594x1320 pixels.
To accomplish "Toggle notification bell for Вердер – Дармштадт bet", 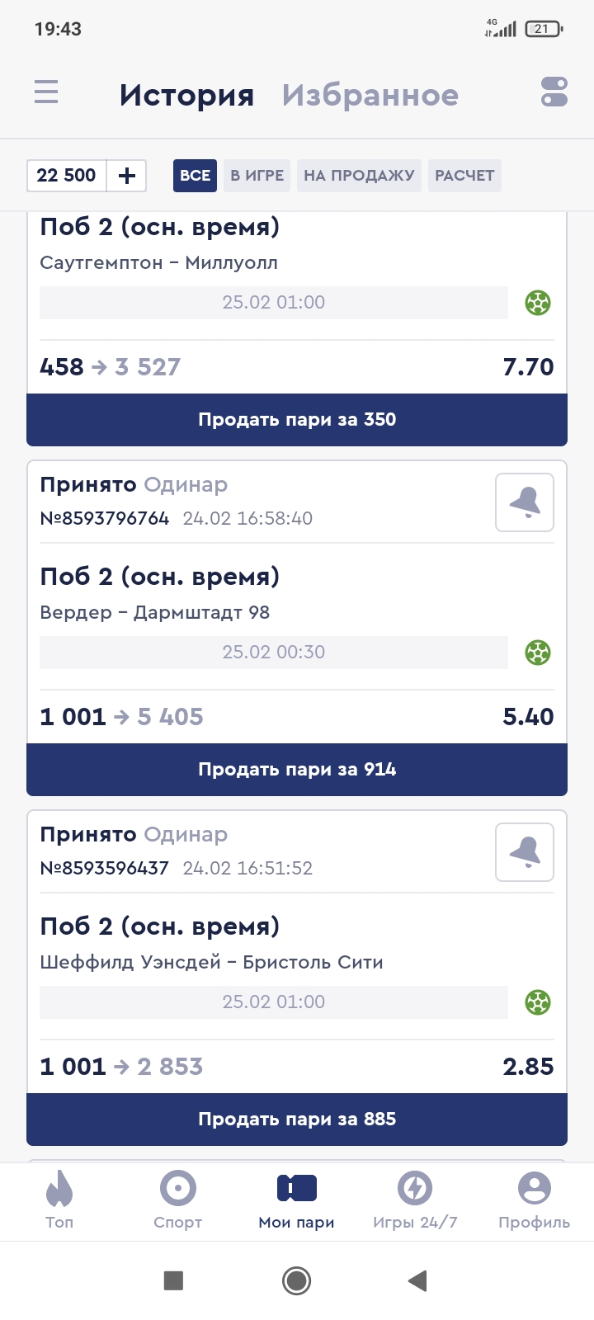I will [525, 502].
